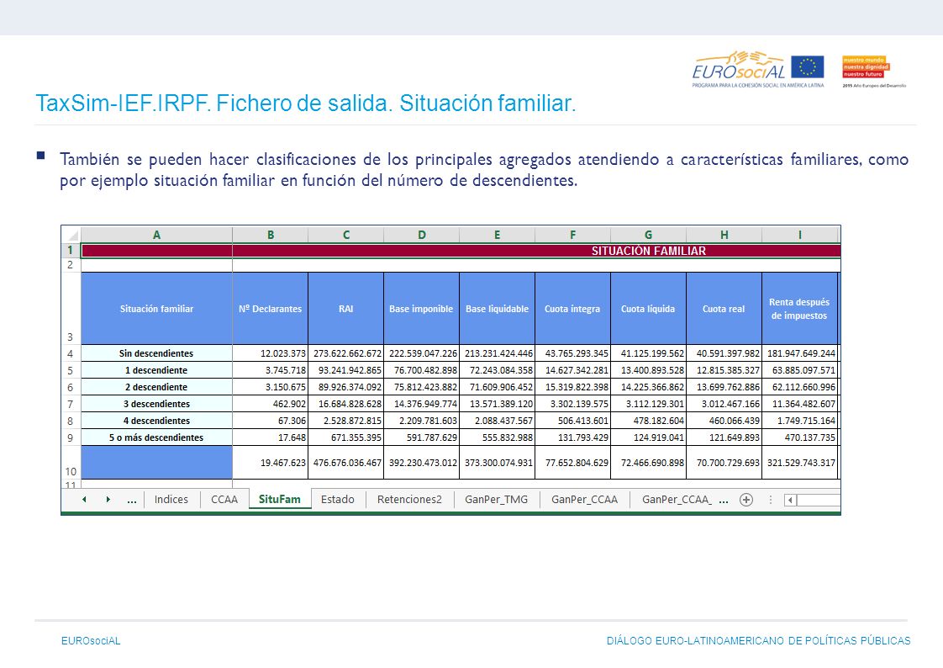Viewport: 943px width, 668px height.
Task: Select row 10 header
Action: [x=71, y=462]
